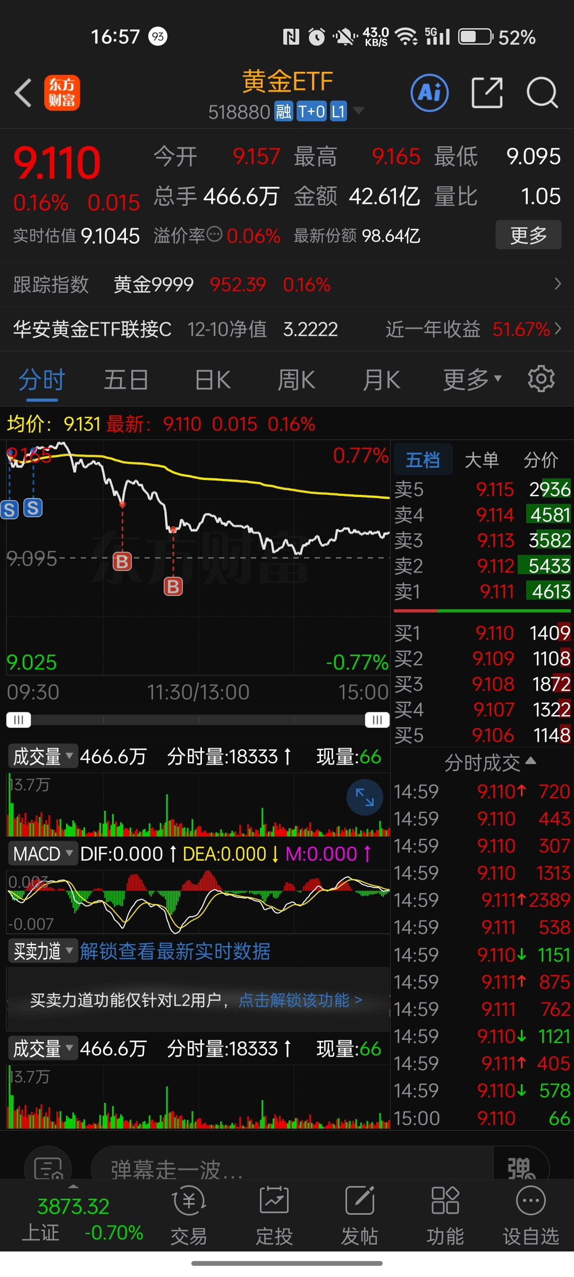Tap left handle of time range slider

pos(19,720)
